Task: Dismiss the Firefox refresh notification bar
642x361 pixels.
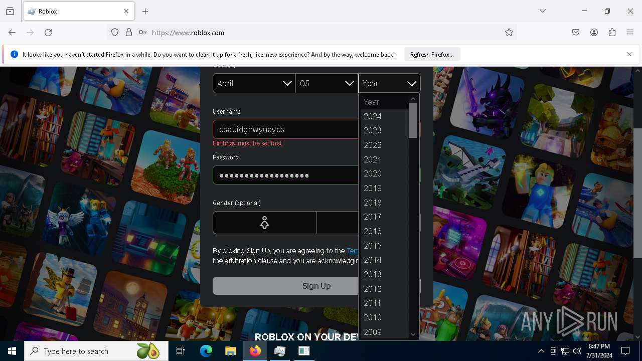Action: 629,54
